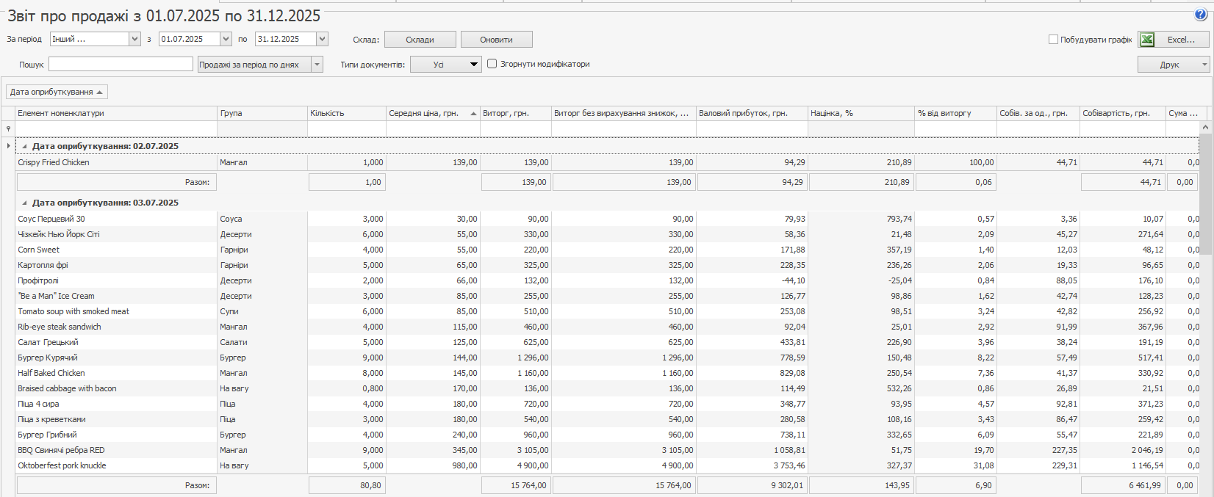Viewport: 1214px width, 497px height.
Task: Click the filter row pin icon
Action: coord(8,129)
